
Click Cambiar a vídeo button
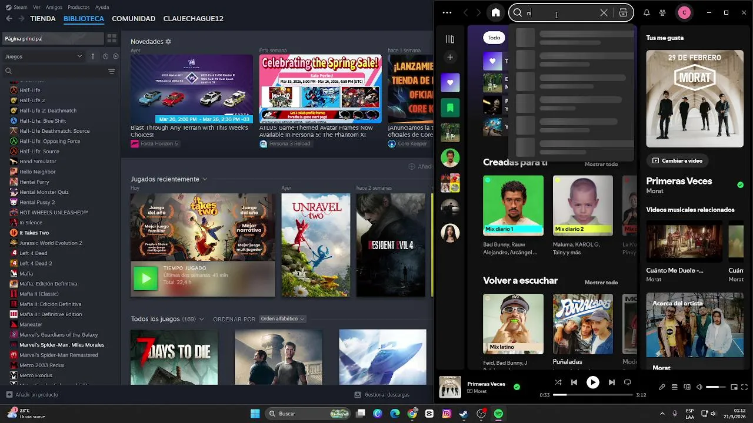[x=677, y=160]
